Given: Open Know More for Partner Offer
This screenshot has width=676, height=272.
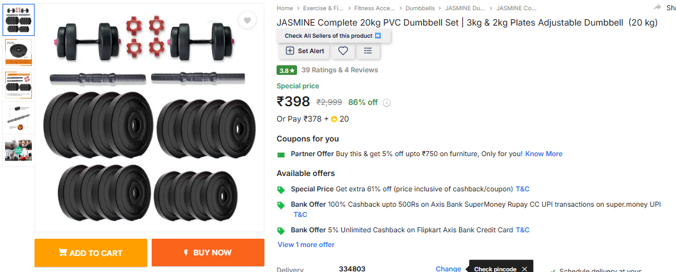Looking at the screenshot, I should [x=543, y=154].
